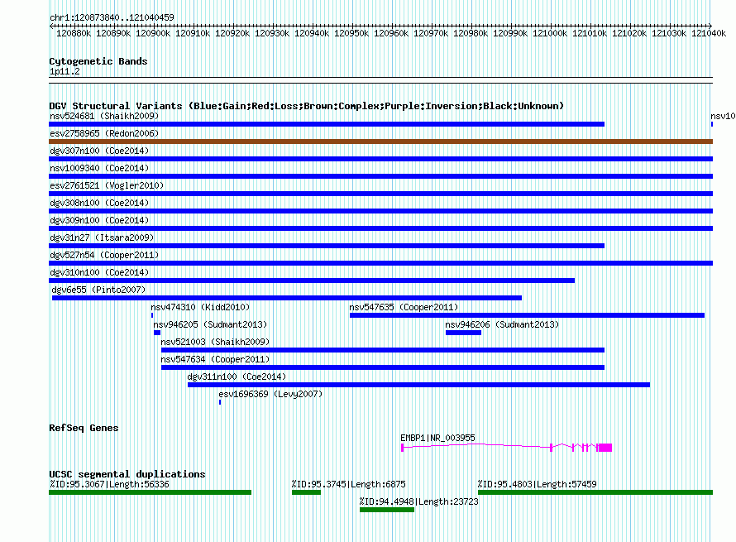Click the 120920k ruler position
736x542 pixels.
(232, 33)
